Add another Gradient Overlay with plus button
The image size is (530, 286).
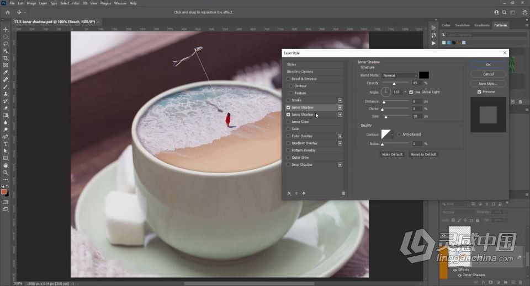(x=340, y=143)
